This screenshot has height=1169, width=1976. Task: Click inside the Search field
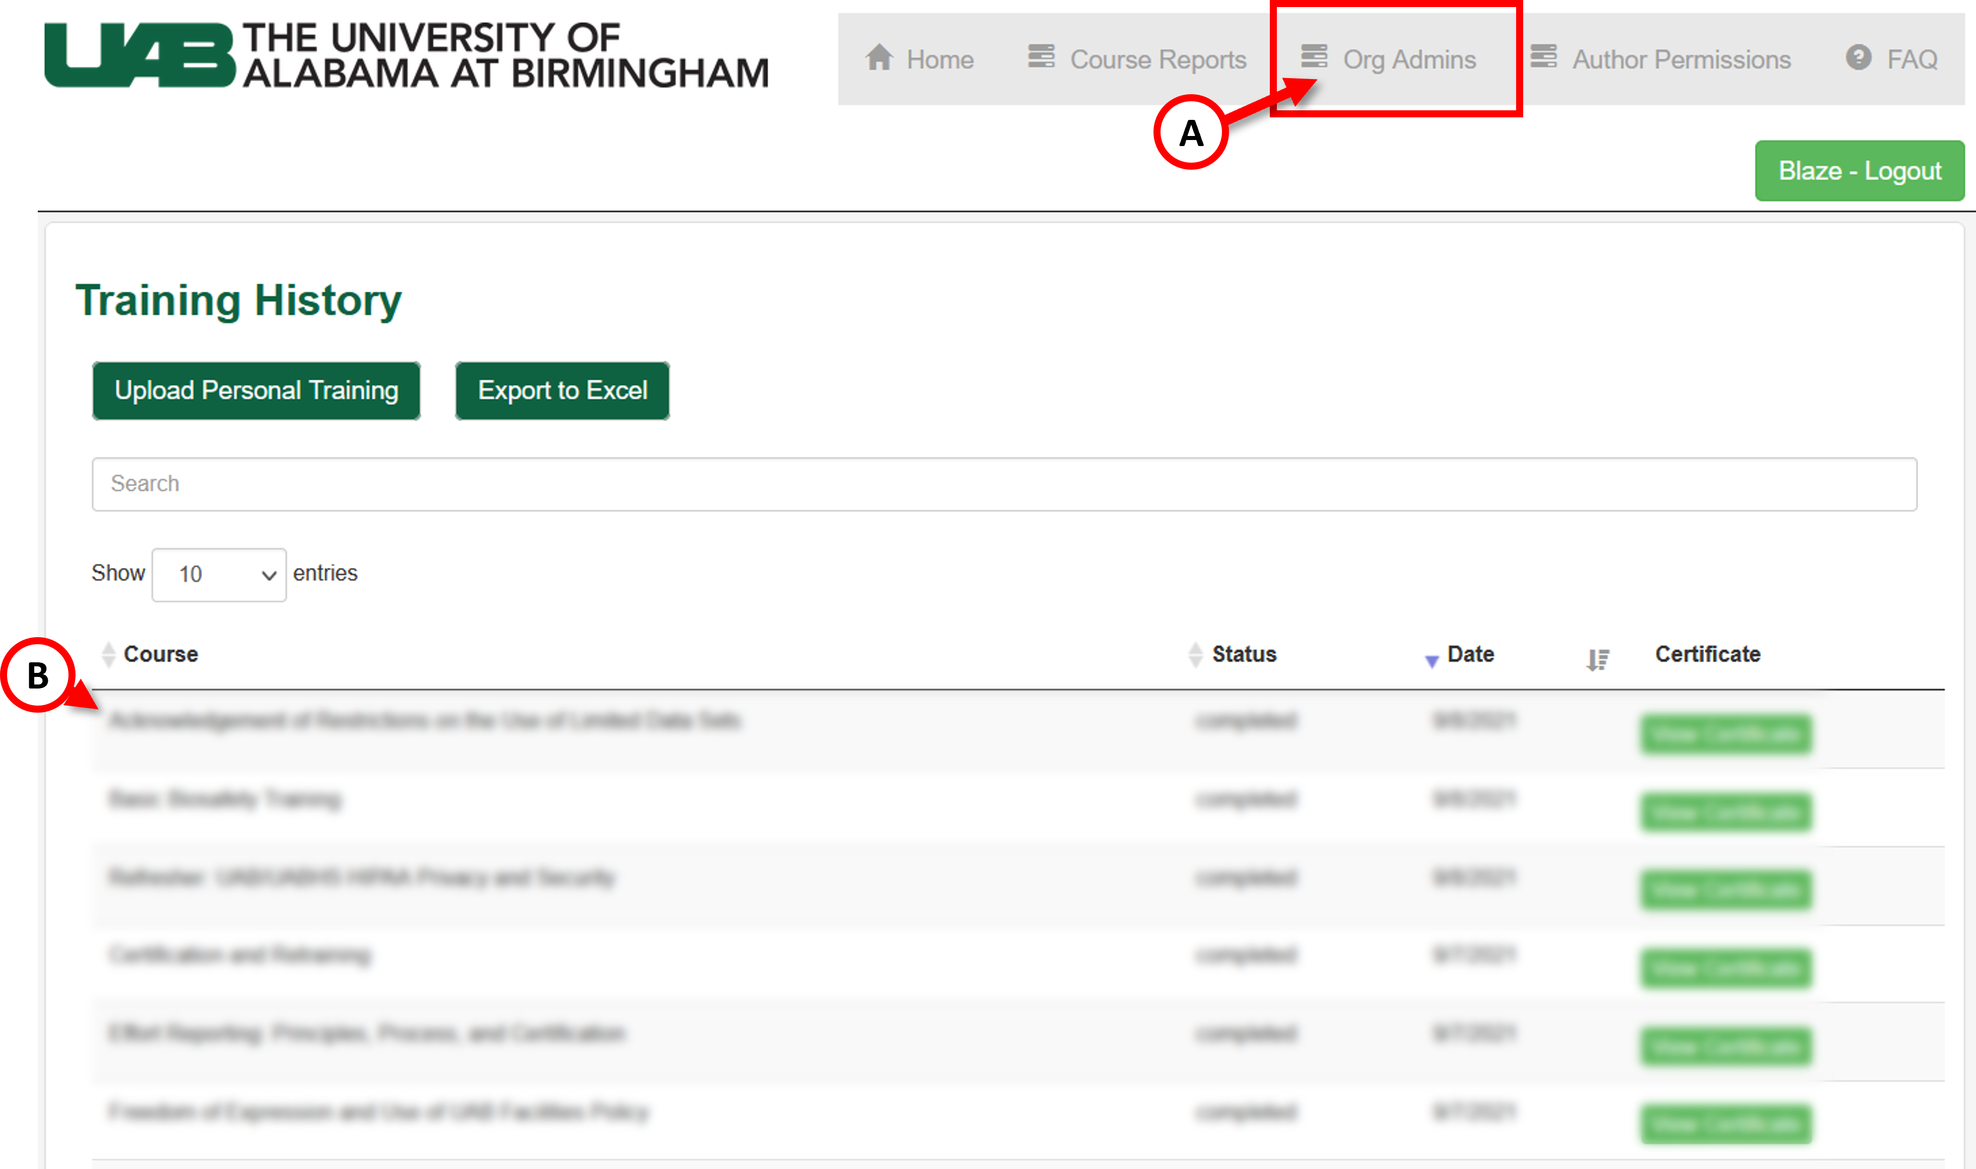1003,484
